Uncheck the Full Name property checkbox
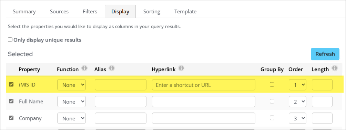The image size is (346, 130). [x=11, y=101]
